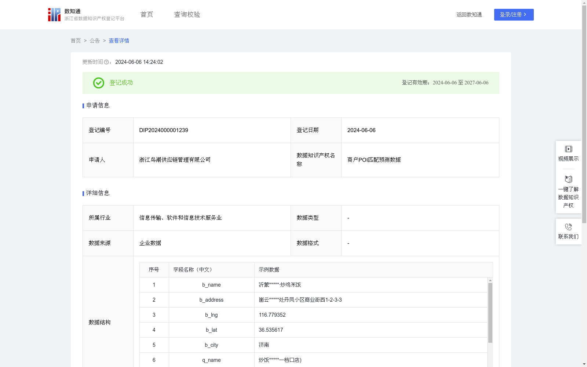Click the page scrollbar down arrow
The image size is (587, 367).
(x=584, y=364)
